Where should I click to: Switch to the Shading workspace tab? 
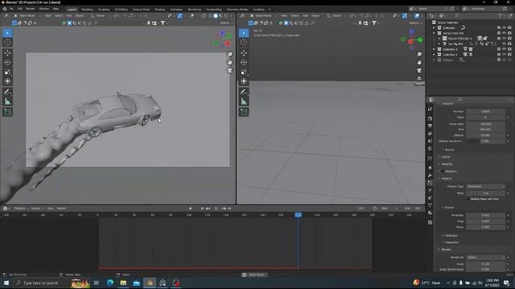coord(159,10)
